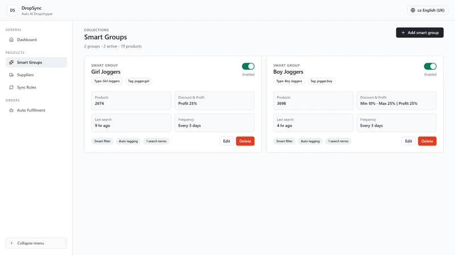
Task: Click 1 search terms chip on Girl Joggers
Action: coord(156,141)
